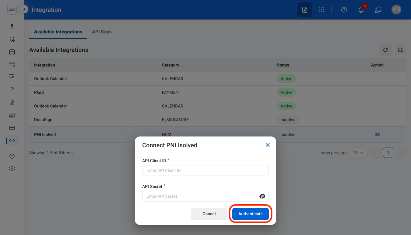Go to next page arrow

(x=401, y=153)
